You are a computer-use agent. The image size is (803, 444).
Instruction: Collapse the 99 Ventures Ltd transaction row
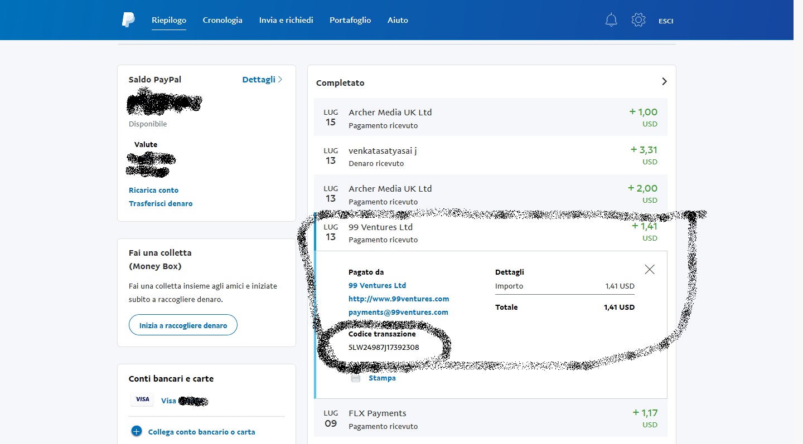pyautogui.click(x=490, y=232)
